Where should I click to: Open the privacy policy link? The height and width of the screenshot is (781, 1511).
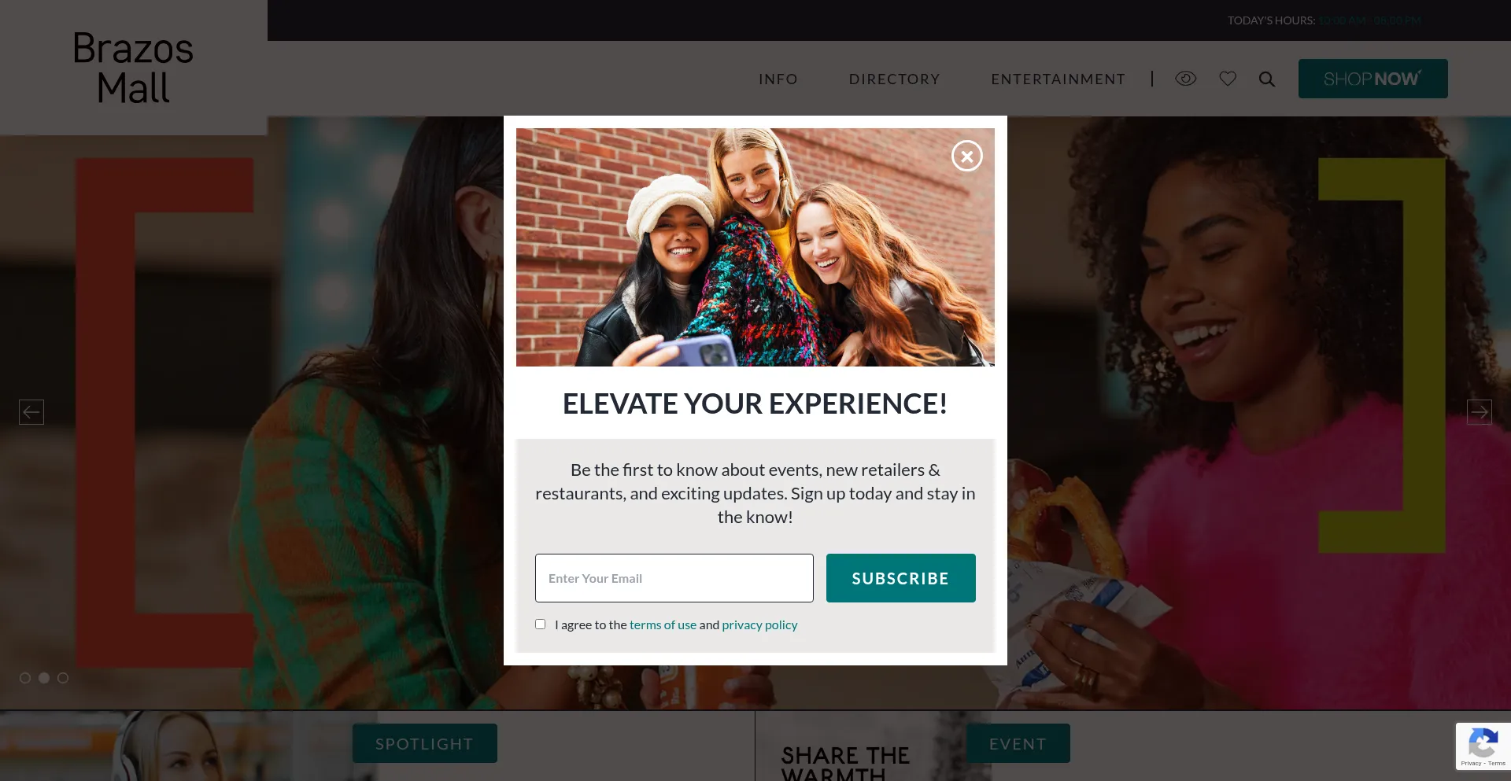click(x=759, y=625)
